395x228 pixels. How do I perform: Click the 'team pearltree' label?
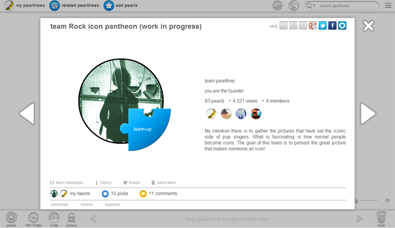[219, 81]
